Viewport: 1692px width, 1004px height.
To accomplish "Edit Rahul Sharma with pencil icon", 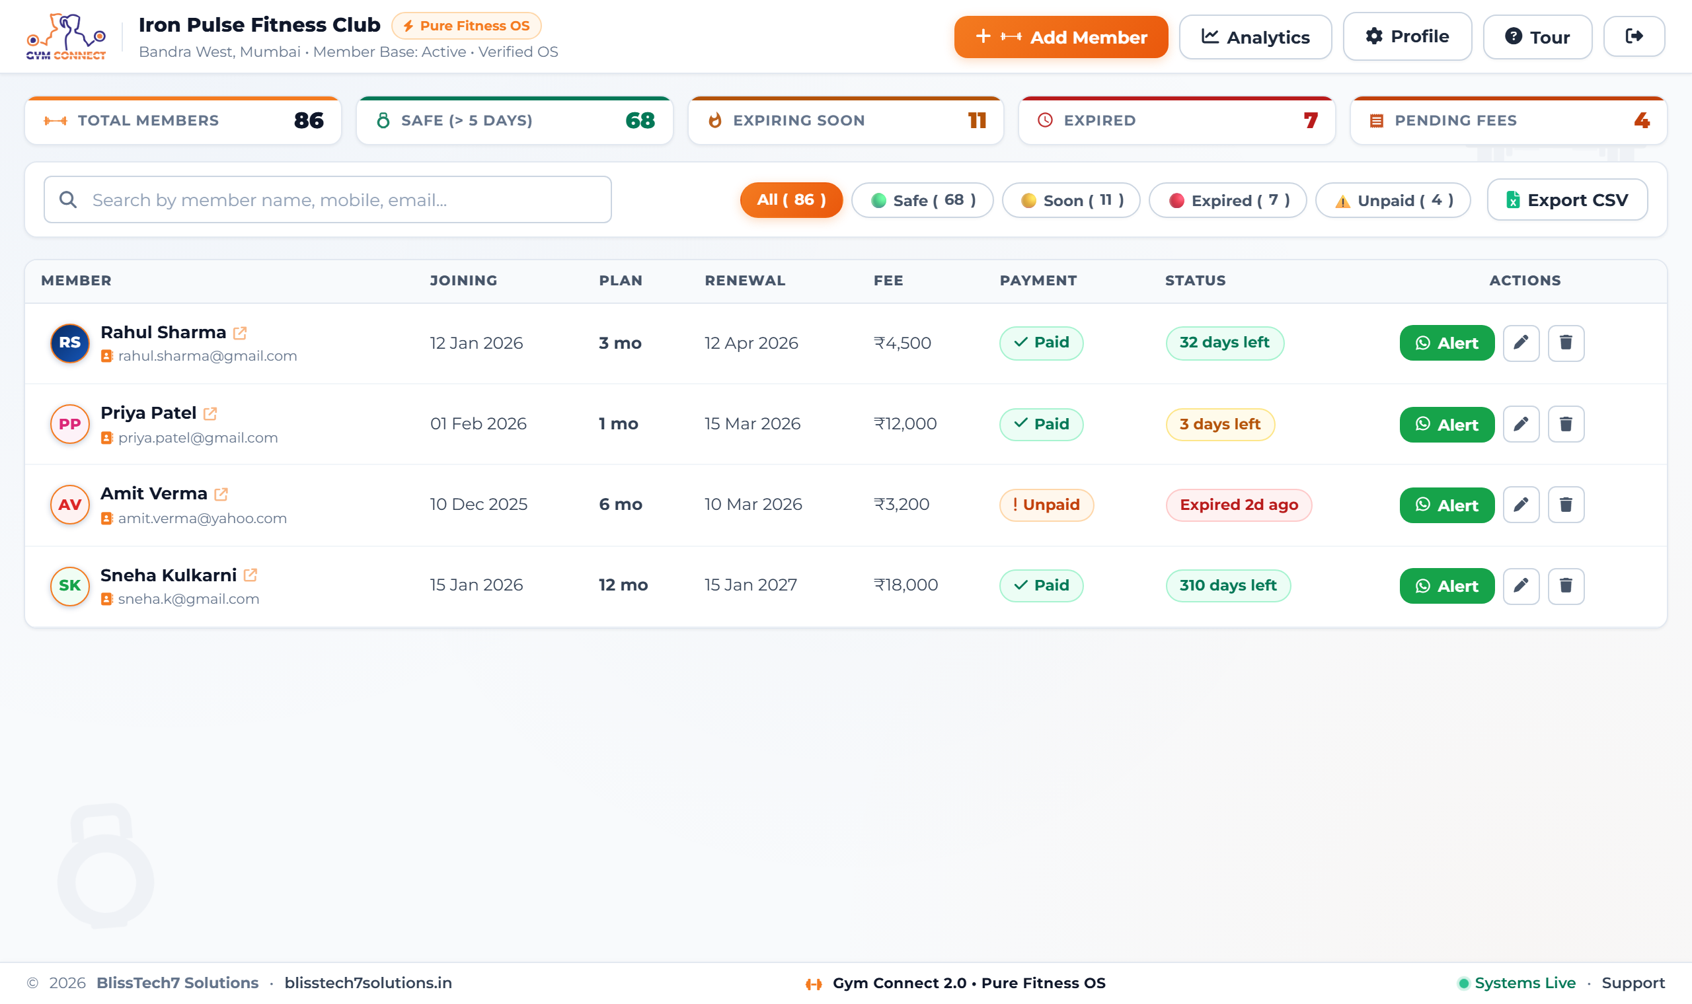I will (x=1521, y=343).
